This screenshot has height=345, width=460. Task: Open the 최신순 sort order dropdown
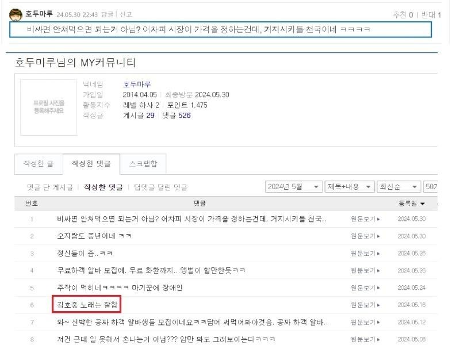(397, 187)
